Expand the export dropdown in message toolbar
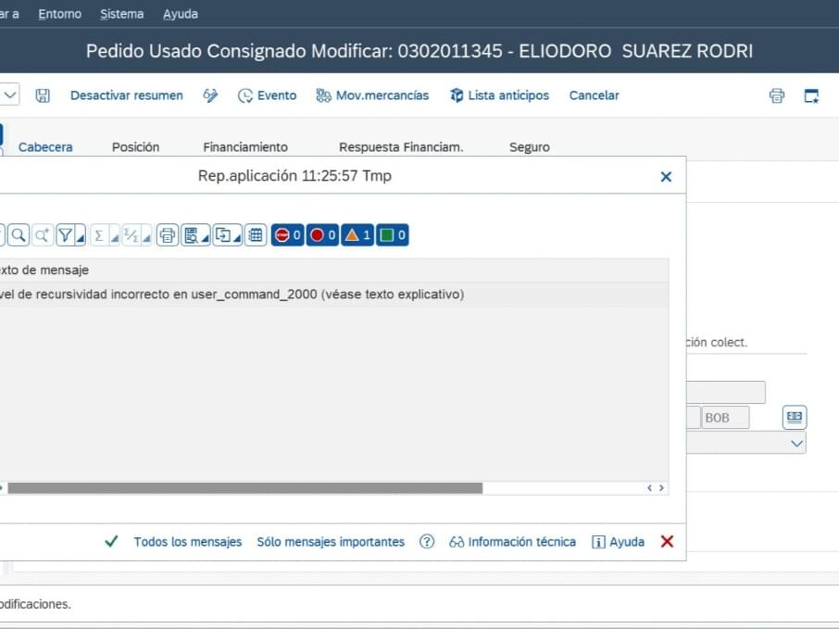Viewport: 839px width, 629px height. pyautogui.click(x=237, y=239)
